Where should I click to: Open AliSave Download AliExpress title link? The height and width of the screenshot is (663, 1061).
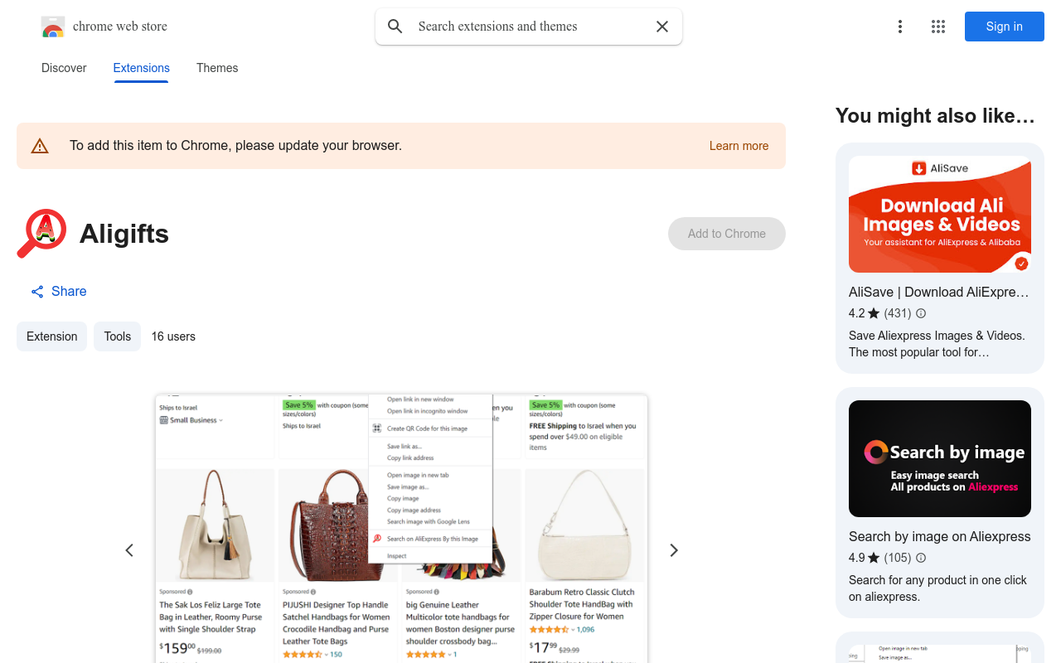click(x=939, y=293)
